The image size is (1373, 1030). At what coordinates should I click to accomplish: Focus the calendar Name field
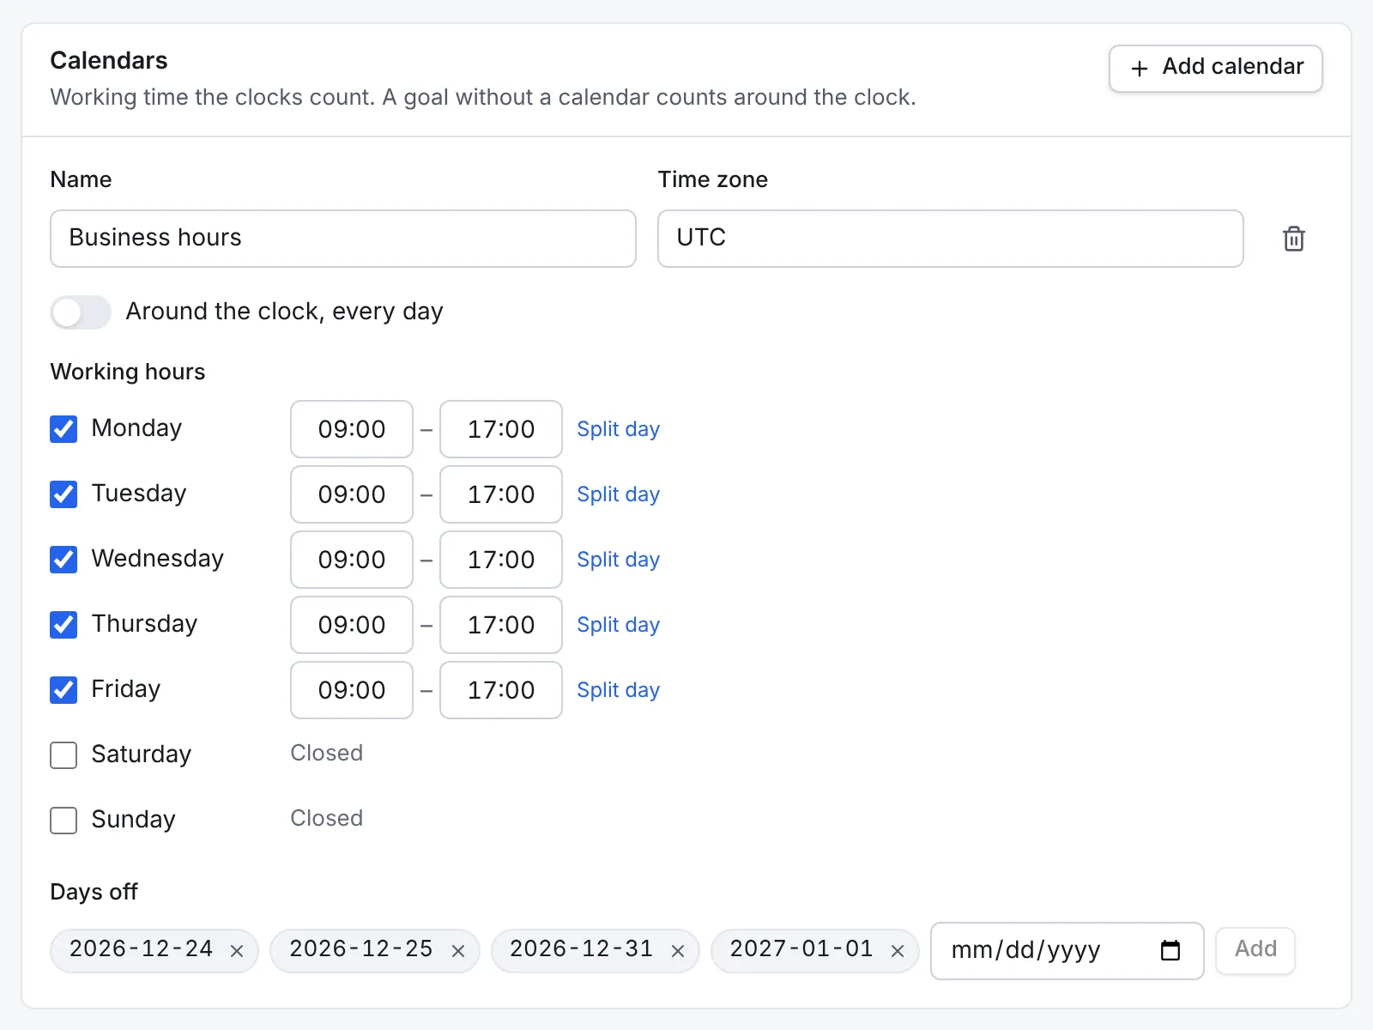(343, 239)
